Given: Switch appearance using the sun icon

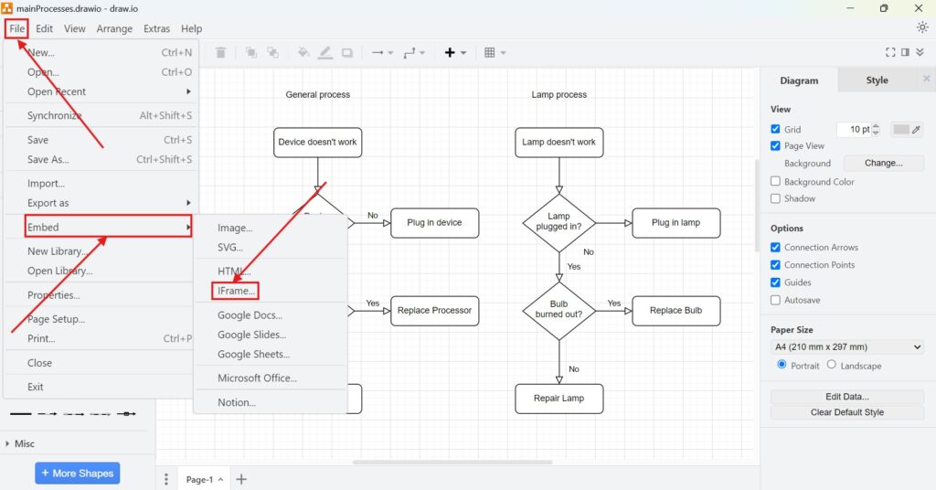Looking at the screenshot, I should point(922,27).
